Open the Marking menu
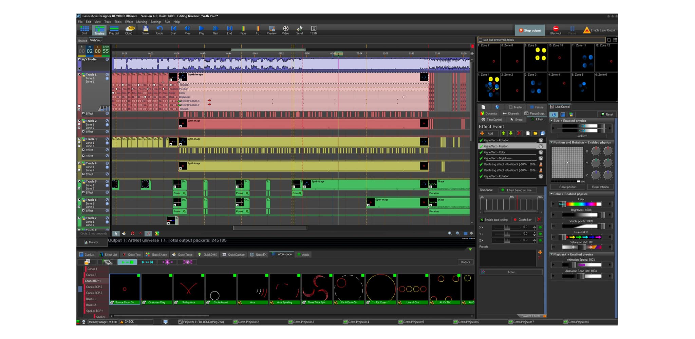The width and height of the screenshot is (695, 339). [142, 22]
